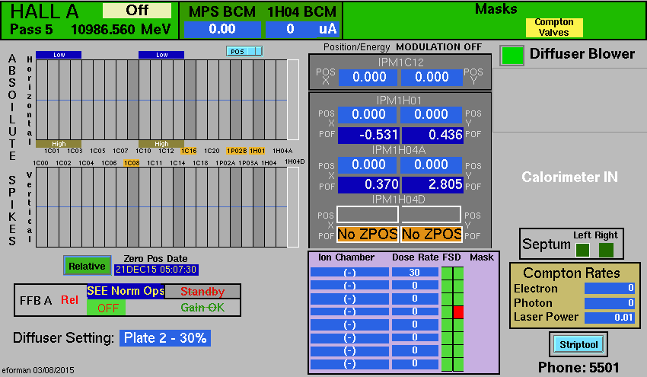Viewport: 647px width, 377px height.
Task: Select the 1H04 BCM uA readout
Action: click(302, 29)
